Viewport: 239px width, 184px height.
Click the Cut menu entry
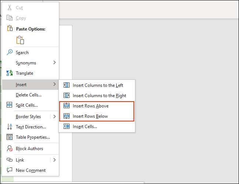click(19, 8)
